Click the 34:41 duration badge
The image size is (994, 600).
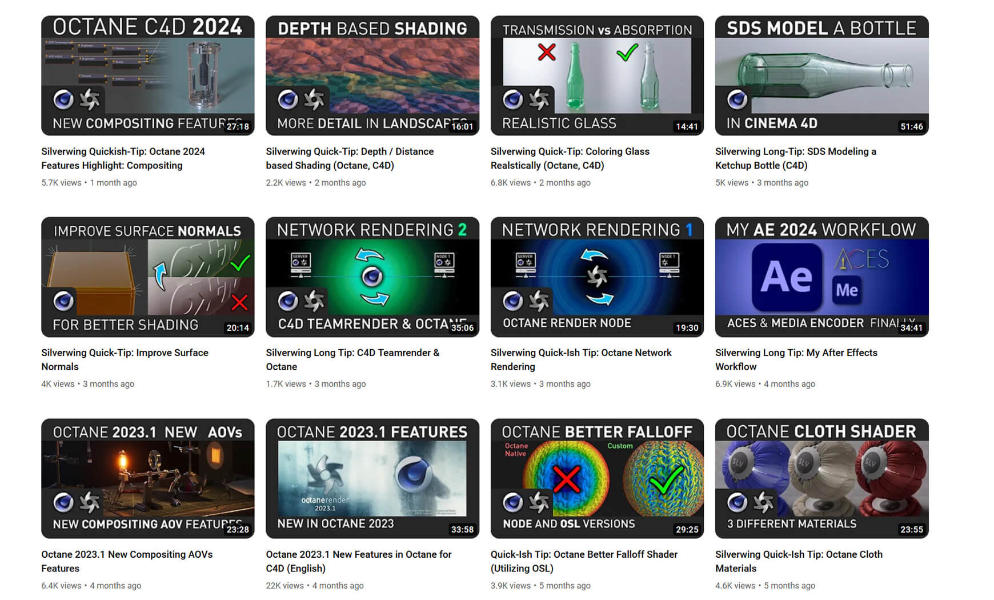tap(912, 327)
